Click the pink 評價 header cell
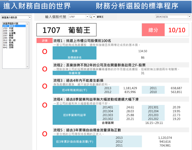 pyautogui.click(x=44, y=41)
